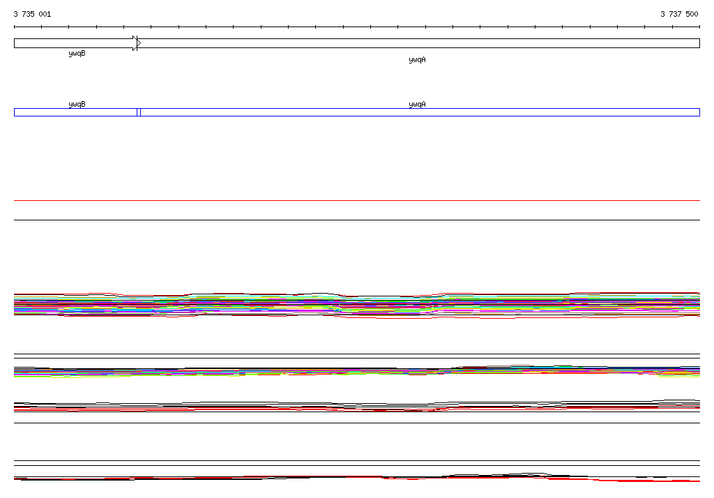Select the long ywqA gene arrow in the top track
Screen dimensions: 714x498
(x=418, y=43)
